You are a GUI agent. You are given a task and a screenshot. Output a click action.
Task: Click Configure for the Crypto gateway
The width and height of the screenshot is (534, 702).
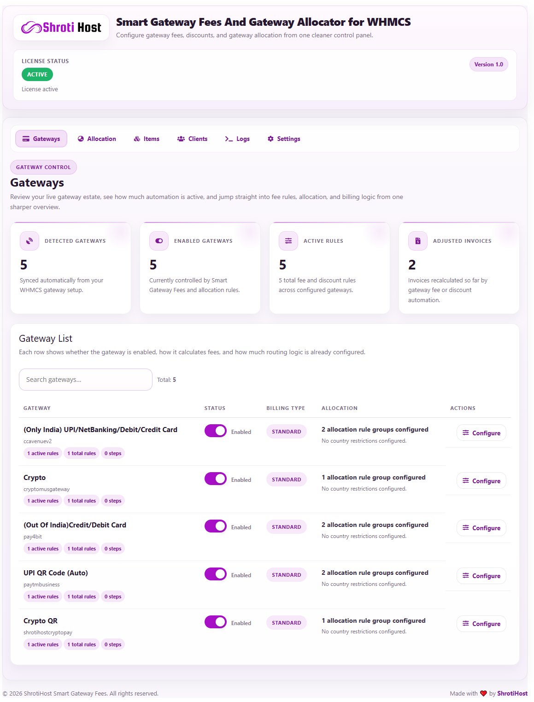click(x=481, y=480)
